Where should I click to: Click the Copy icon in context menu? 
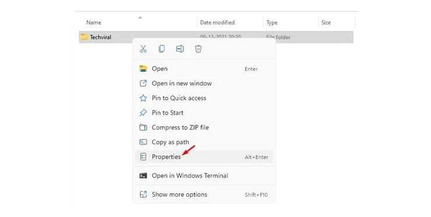pyautogui.click(x=162, y=49)
